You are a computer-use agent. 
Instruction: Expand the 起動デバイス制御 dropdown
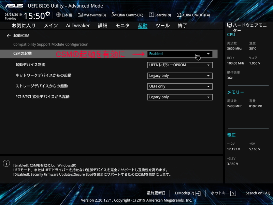point(180,65)
